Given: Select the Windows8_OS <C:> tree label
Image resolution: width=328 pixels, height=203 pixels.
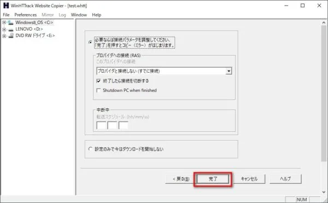Looking at the screenshot, I should pos(34,22).
